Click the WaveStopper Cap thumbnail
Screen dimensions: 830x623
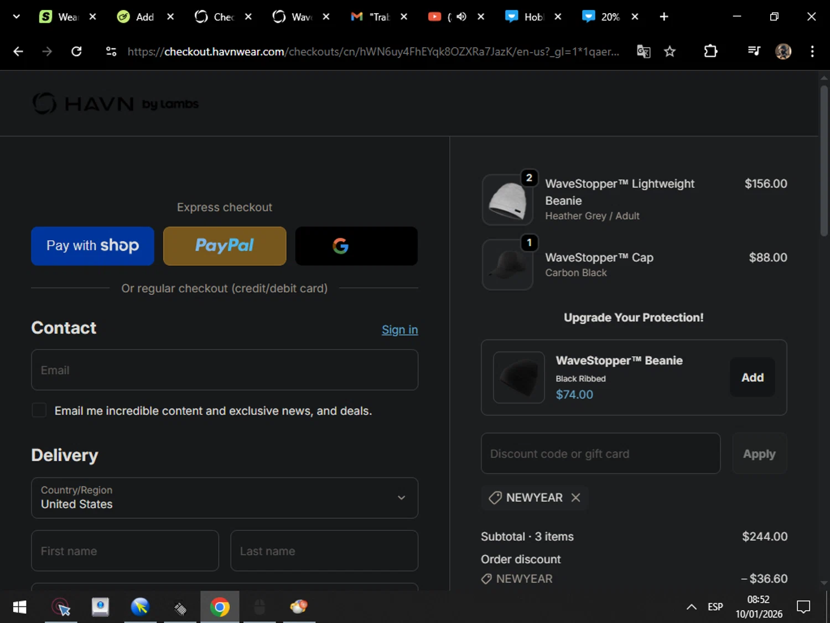pos(507,265)
